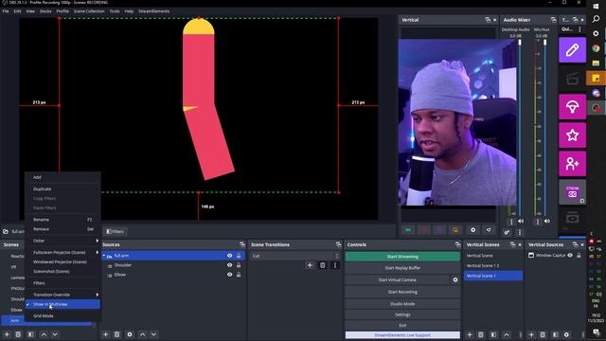
Task: Delete the scene using the Scenes trash icon
Action: (18, 334)
